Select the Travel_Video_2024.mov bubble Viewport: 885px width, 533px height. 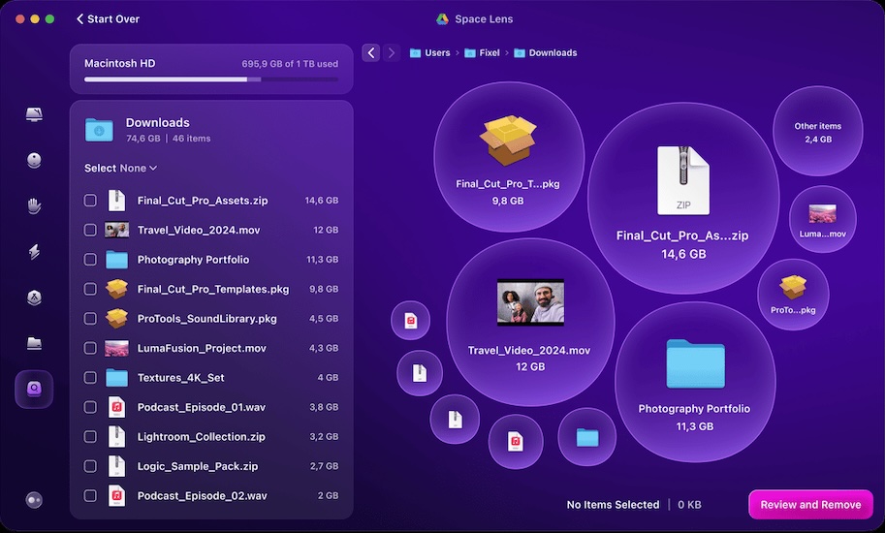click(530, 322)
